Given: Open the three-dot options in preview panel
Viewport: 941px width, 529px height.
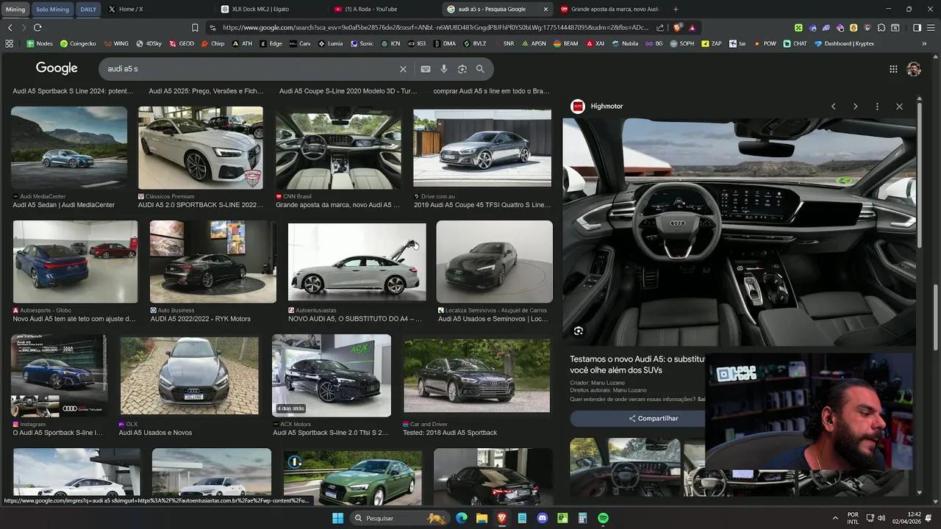Looking at the screenshot, I should pos(877,107).
